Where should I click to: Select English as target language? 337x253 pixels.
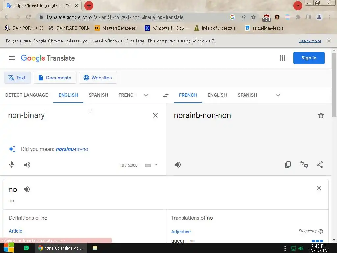click(217, 95)
